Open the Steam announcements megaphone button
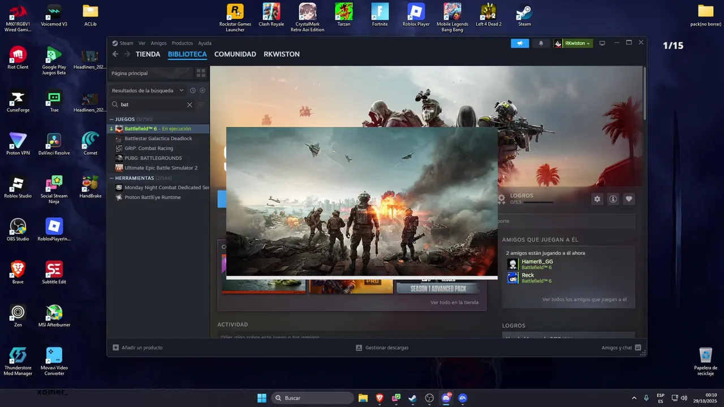 pos(520,43)
